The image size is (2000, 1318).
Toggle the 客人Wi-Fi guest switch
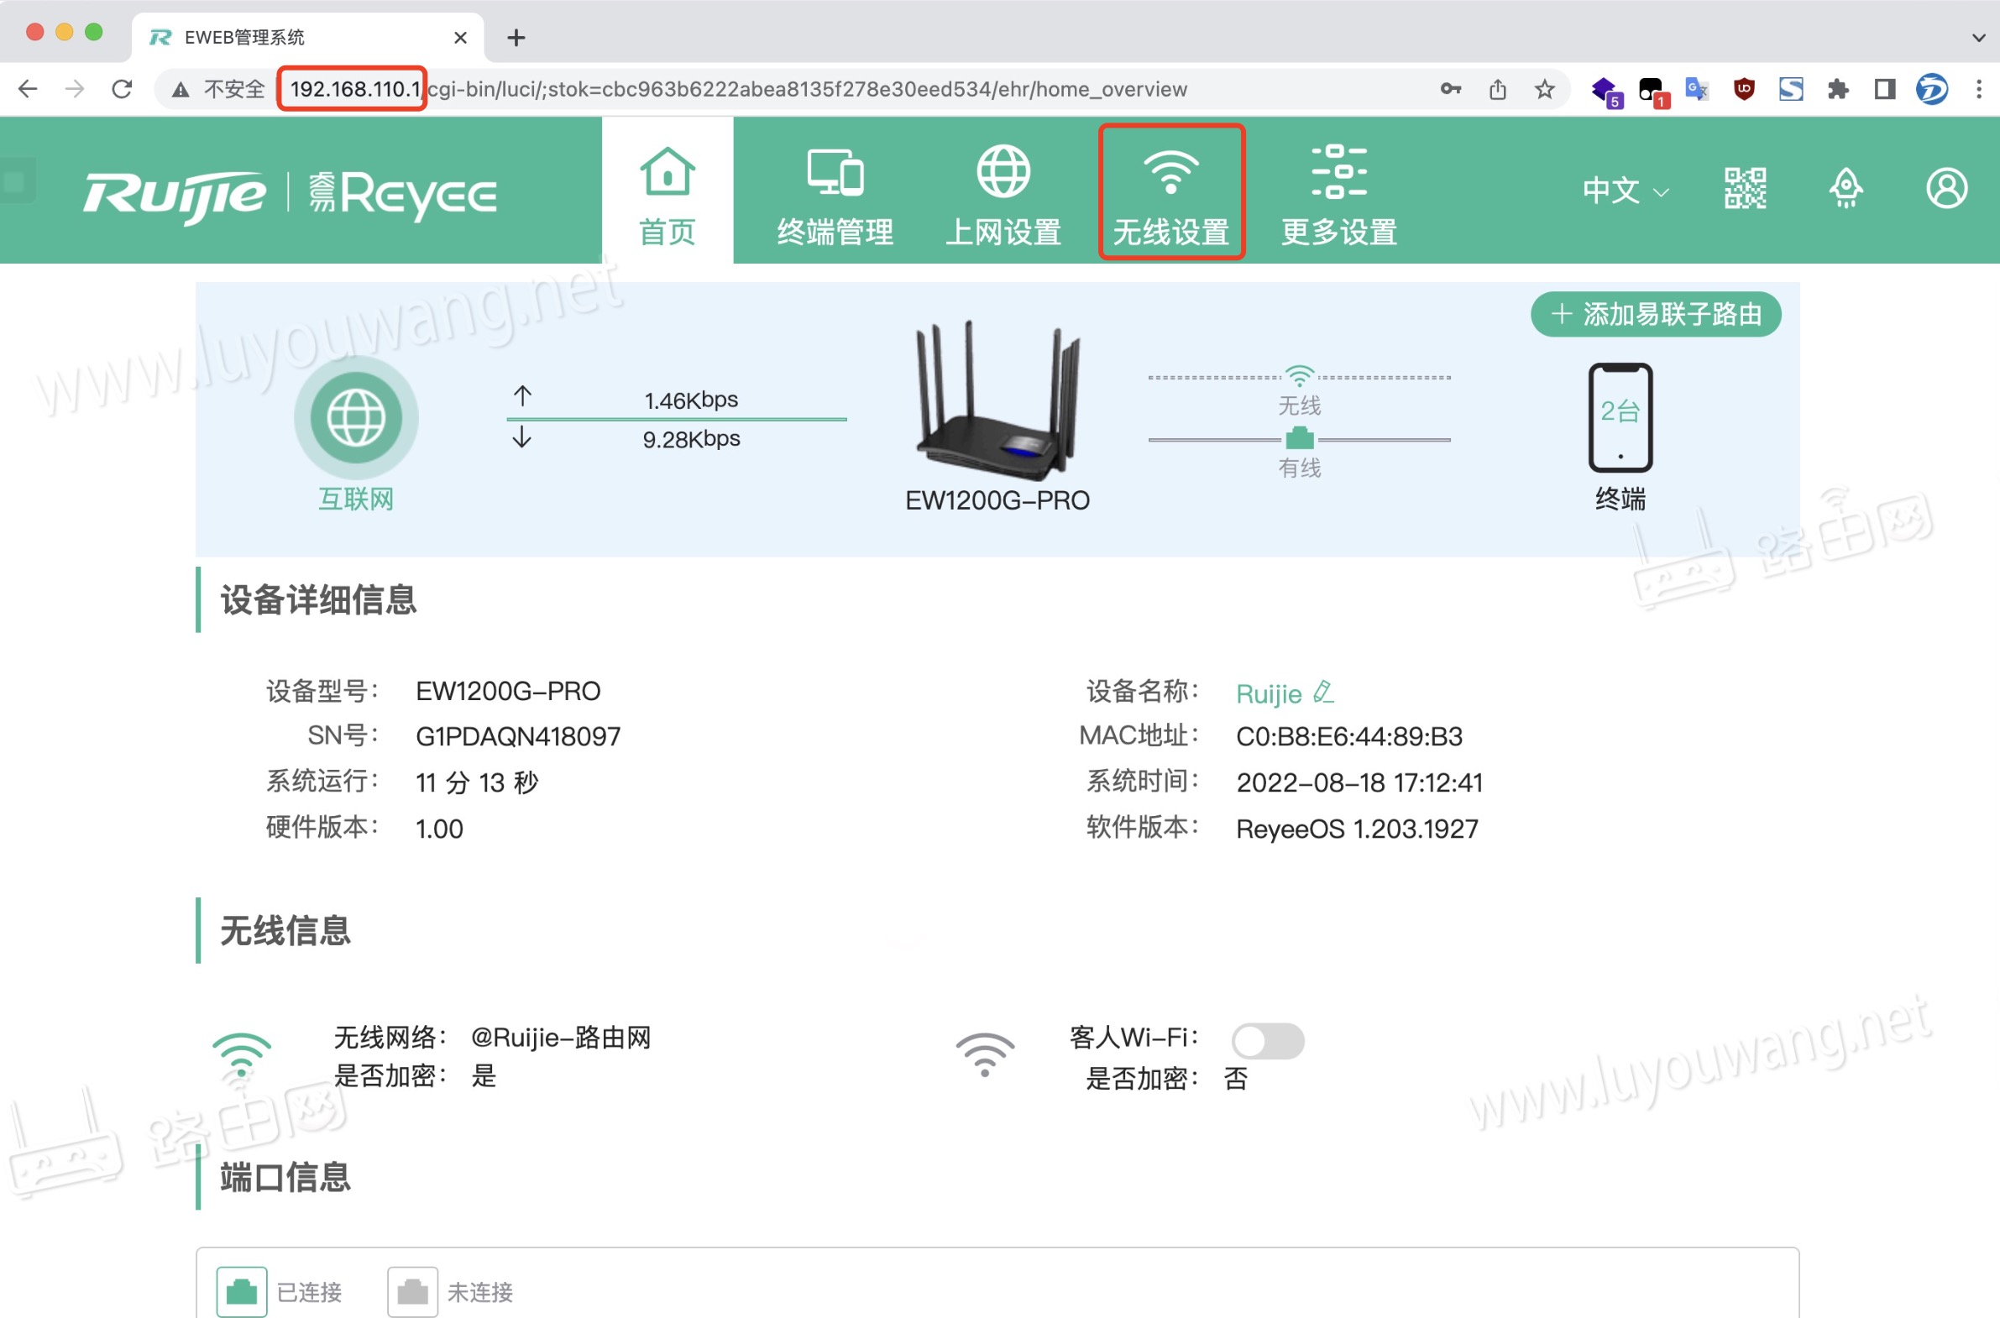point(1268,1041)
